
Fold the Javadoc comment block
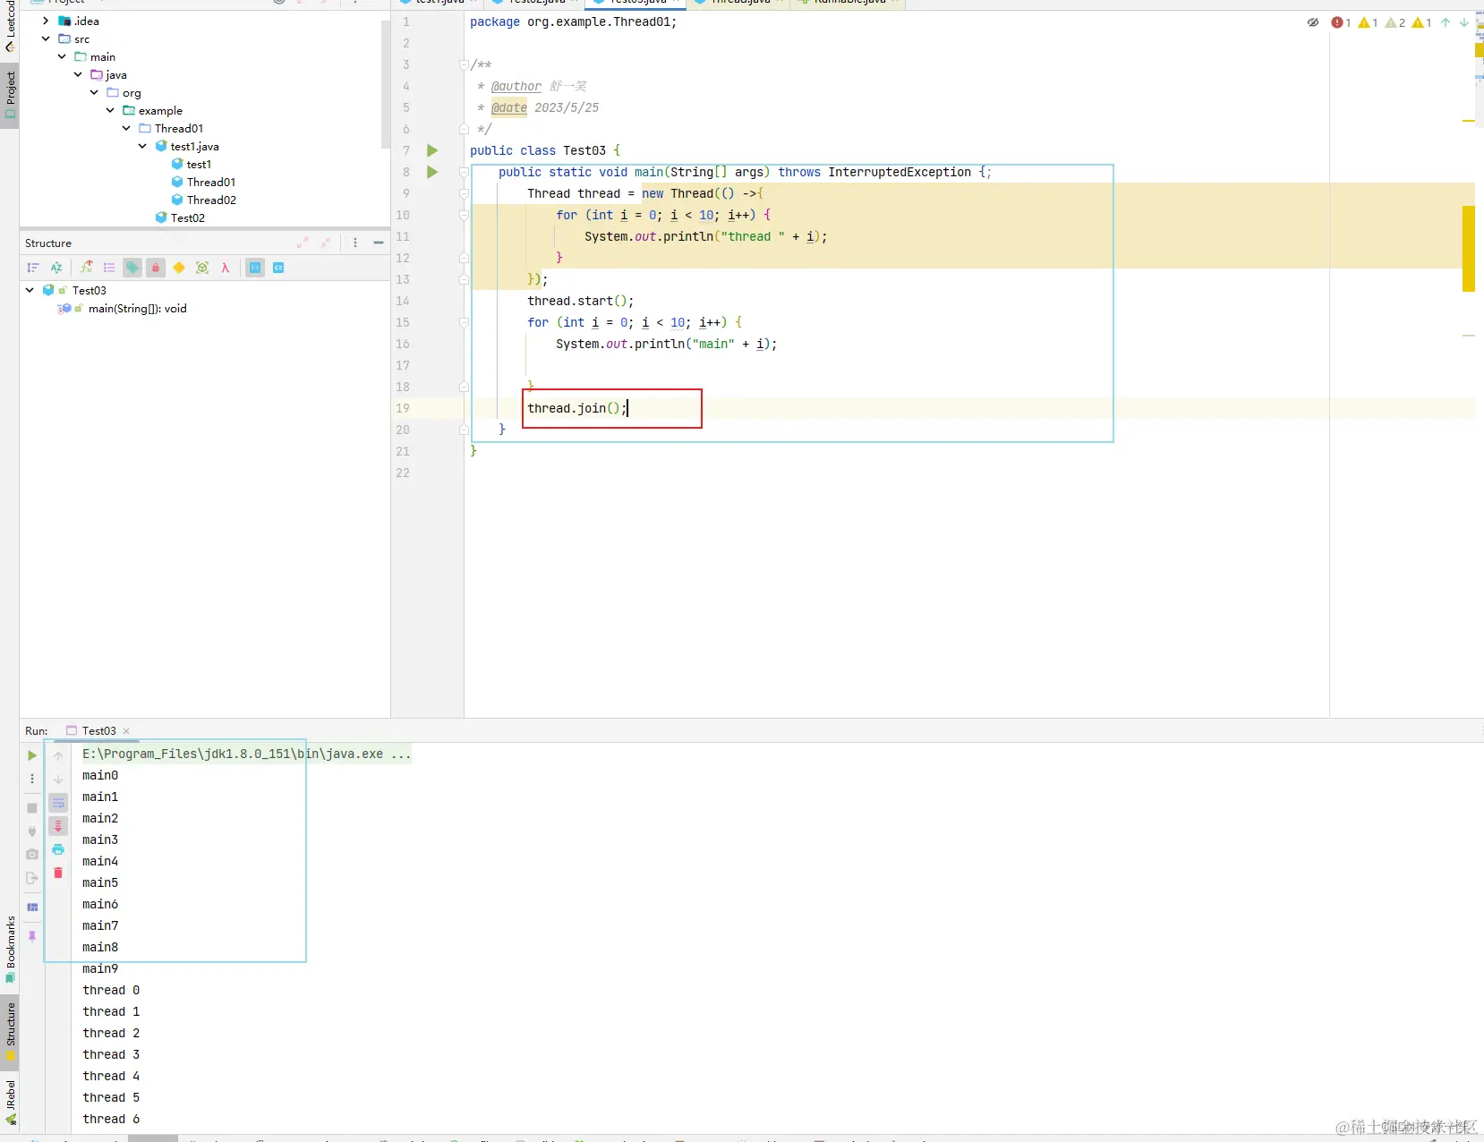tap(464, 64)
